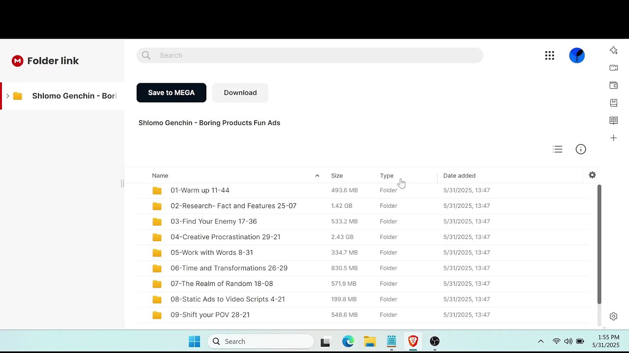
Task: Open Task View on taskbar
Action: coord(325,342)
